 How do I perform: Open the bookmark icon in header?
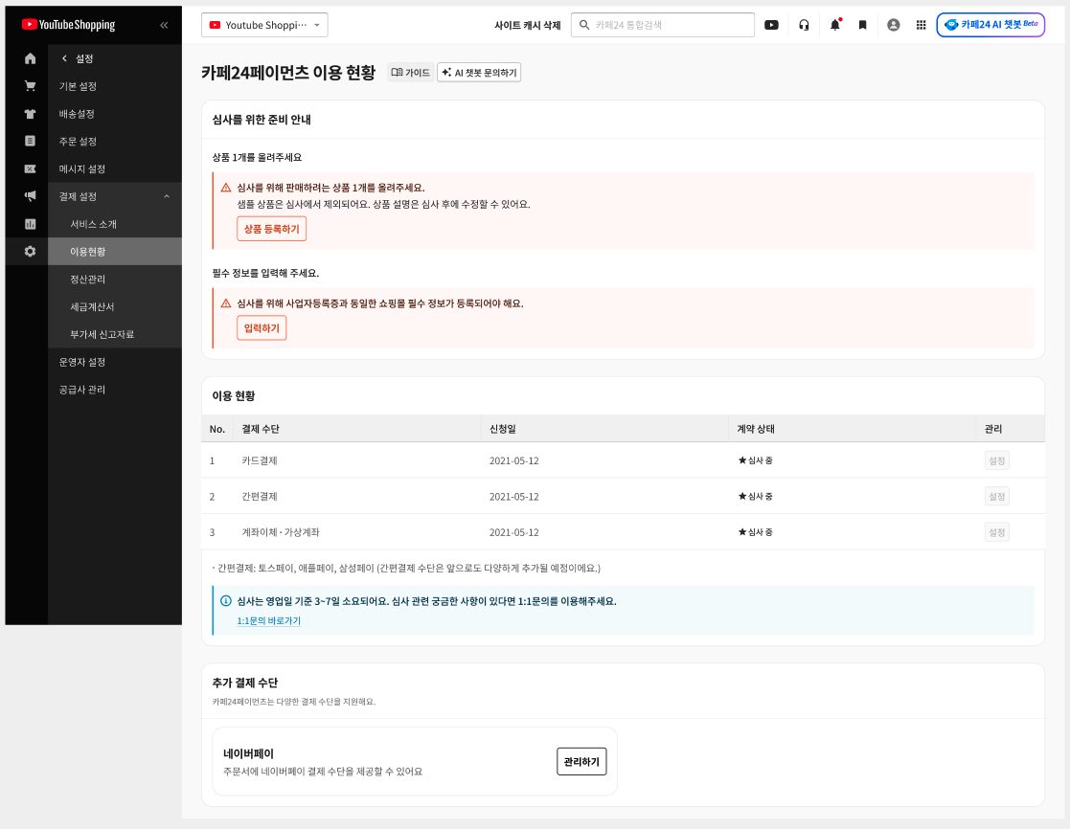click(862, 25)
